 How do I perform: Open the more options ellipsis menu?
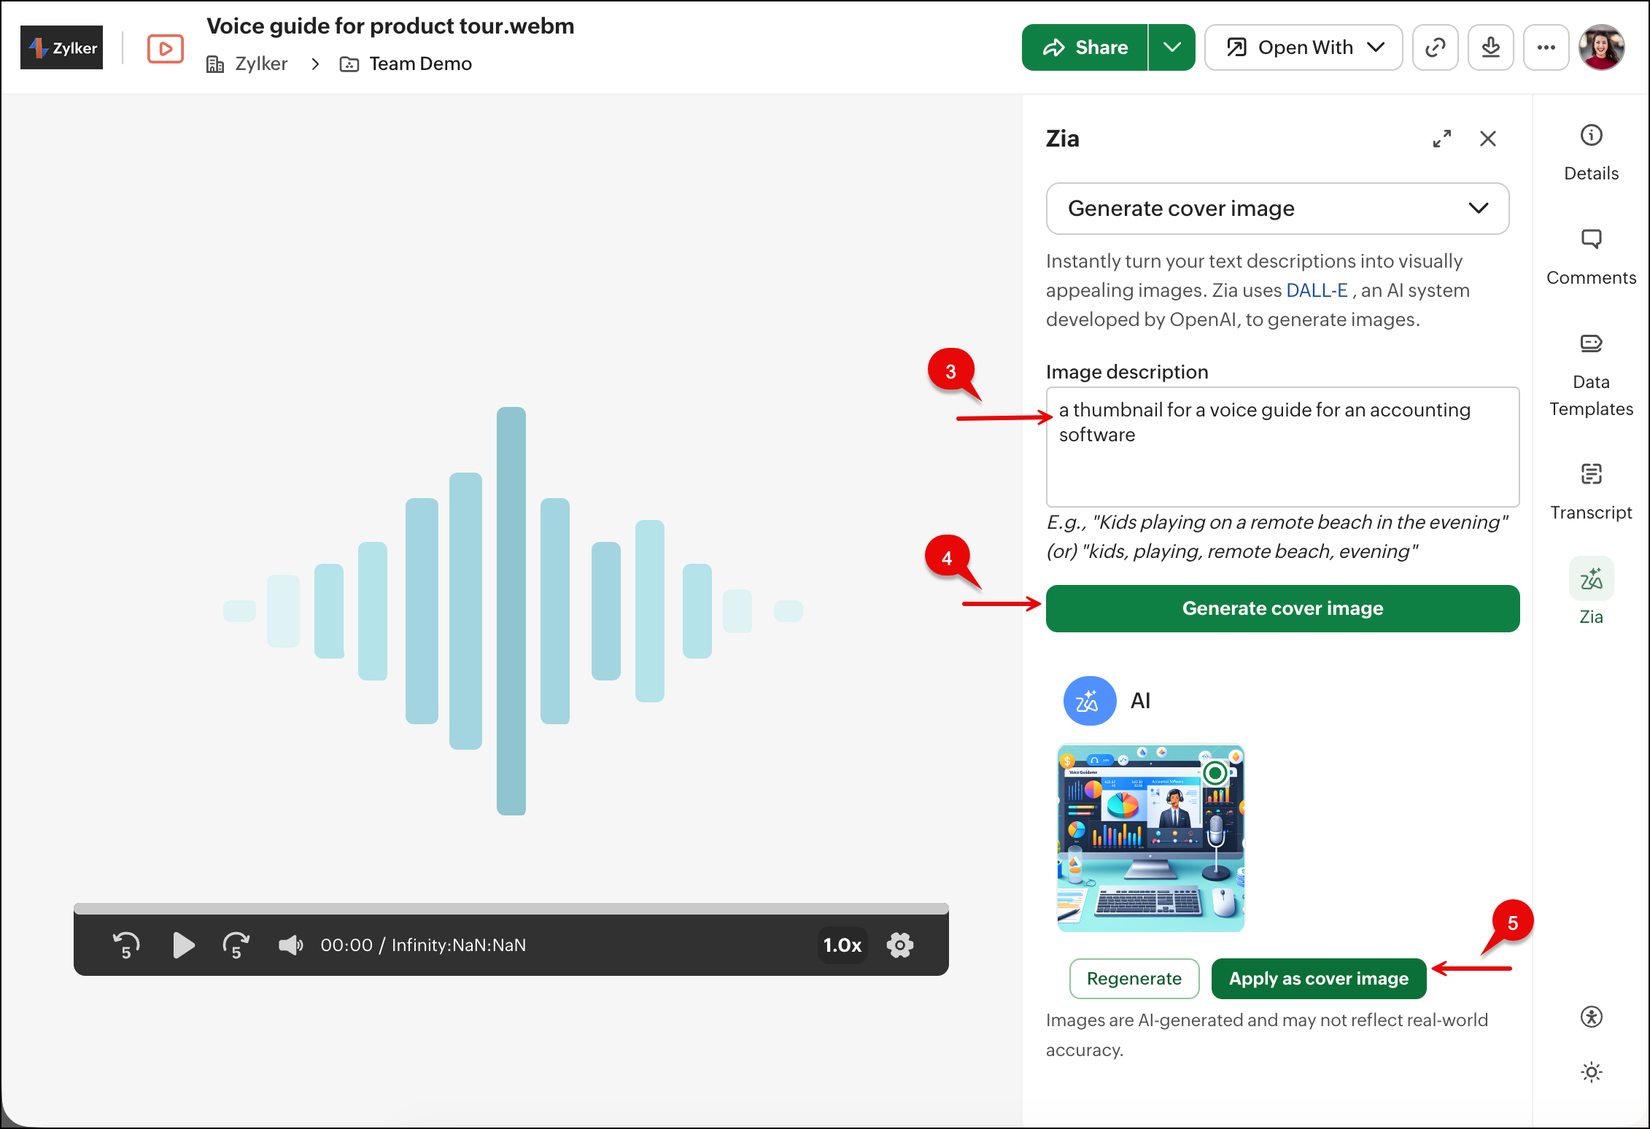(x=1546, y=47)
